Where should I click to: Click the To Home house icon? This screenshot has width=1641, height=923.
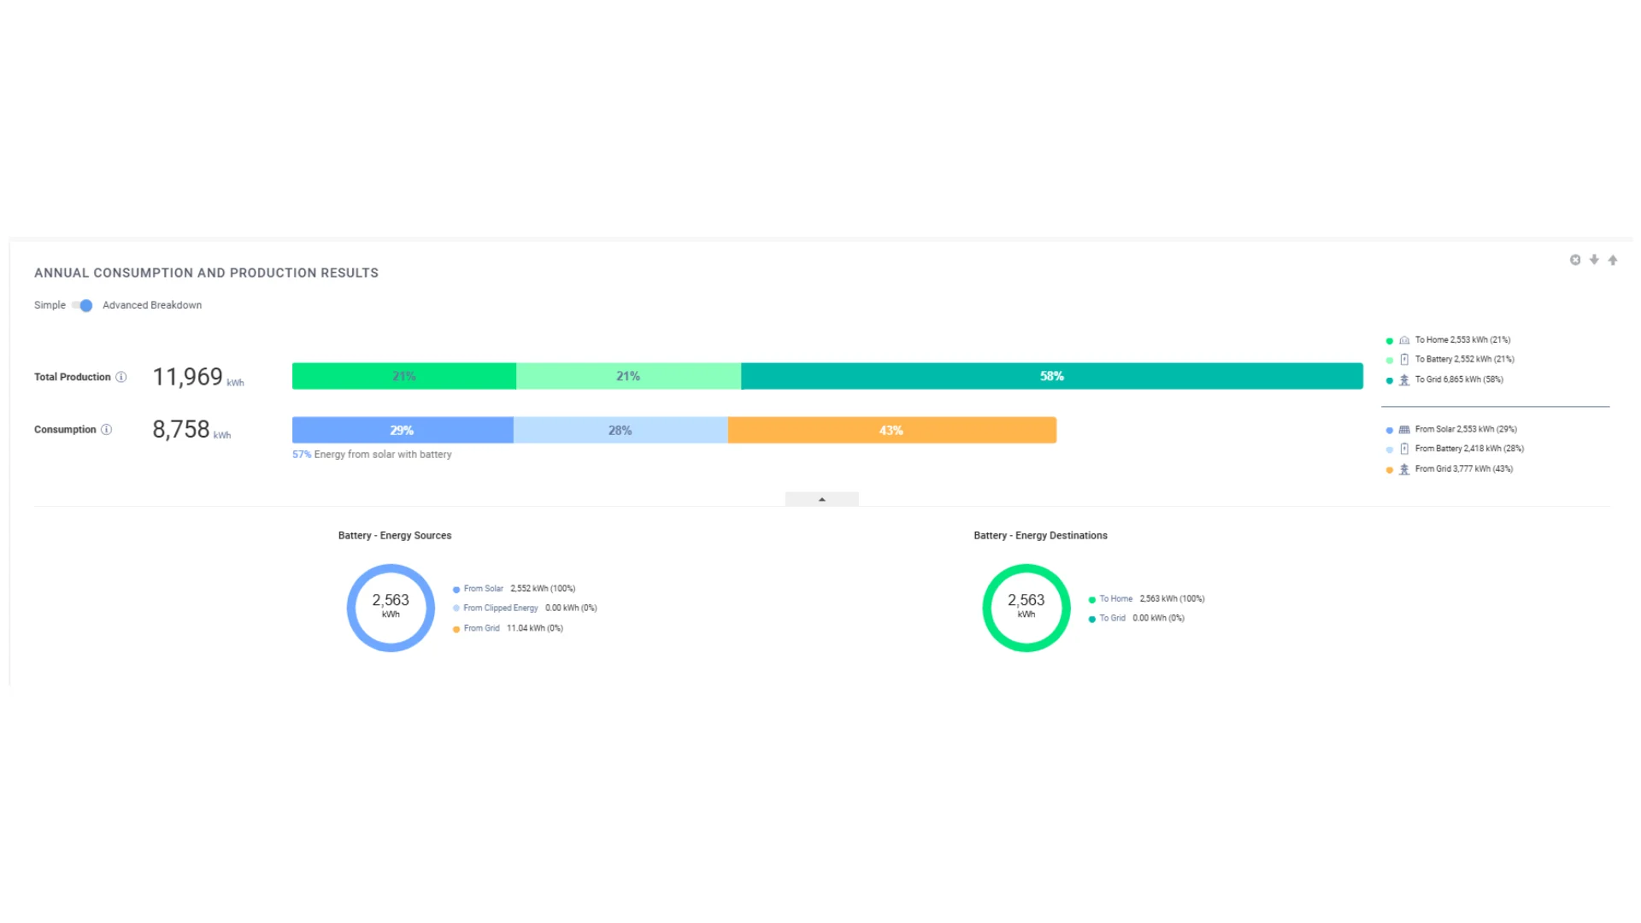point(1404,340)
